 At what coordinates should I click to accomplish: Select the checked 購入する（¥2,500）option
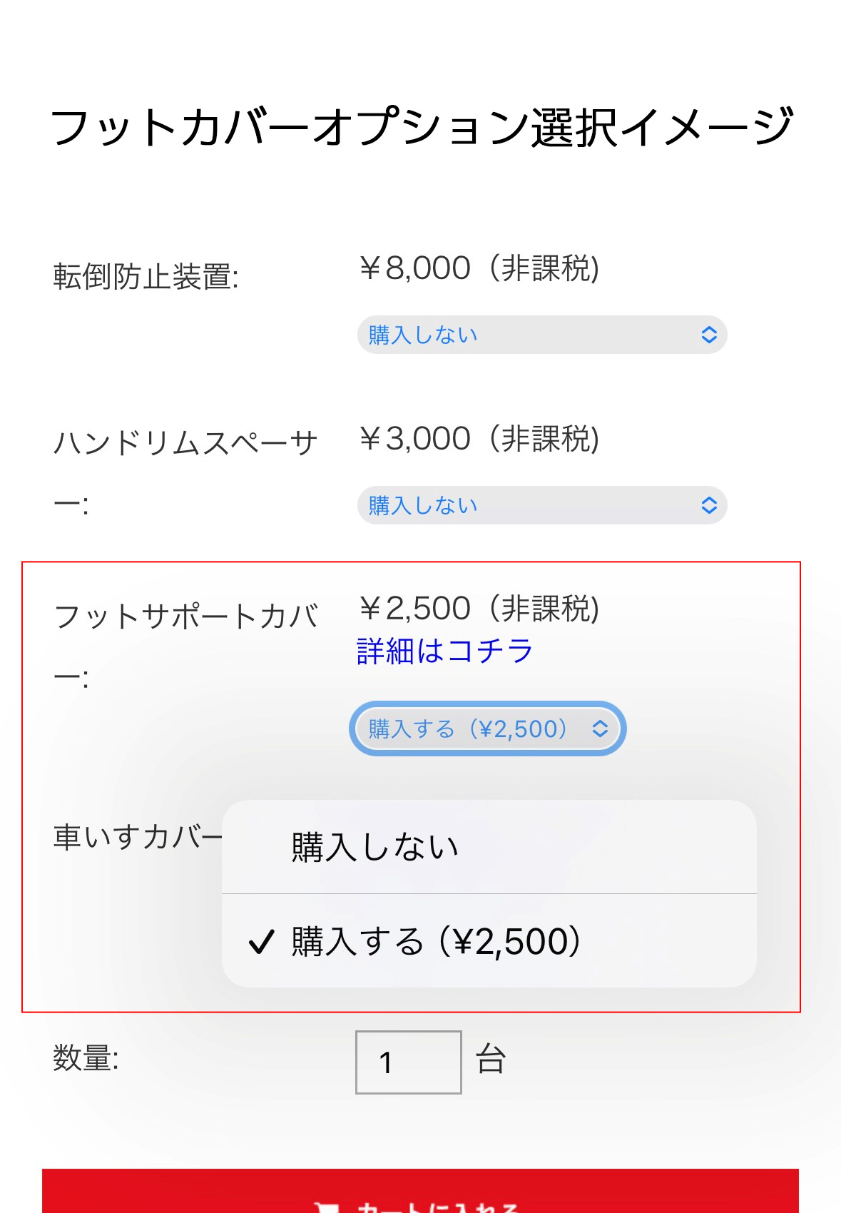tap(435, 941)
